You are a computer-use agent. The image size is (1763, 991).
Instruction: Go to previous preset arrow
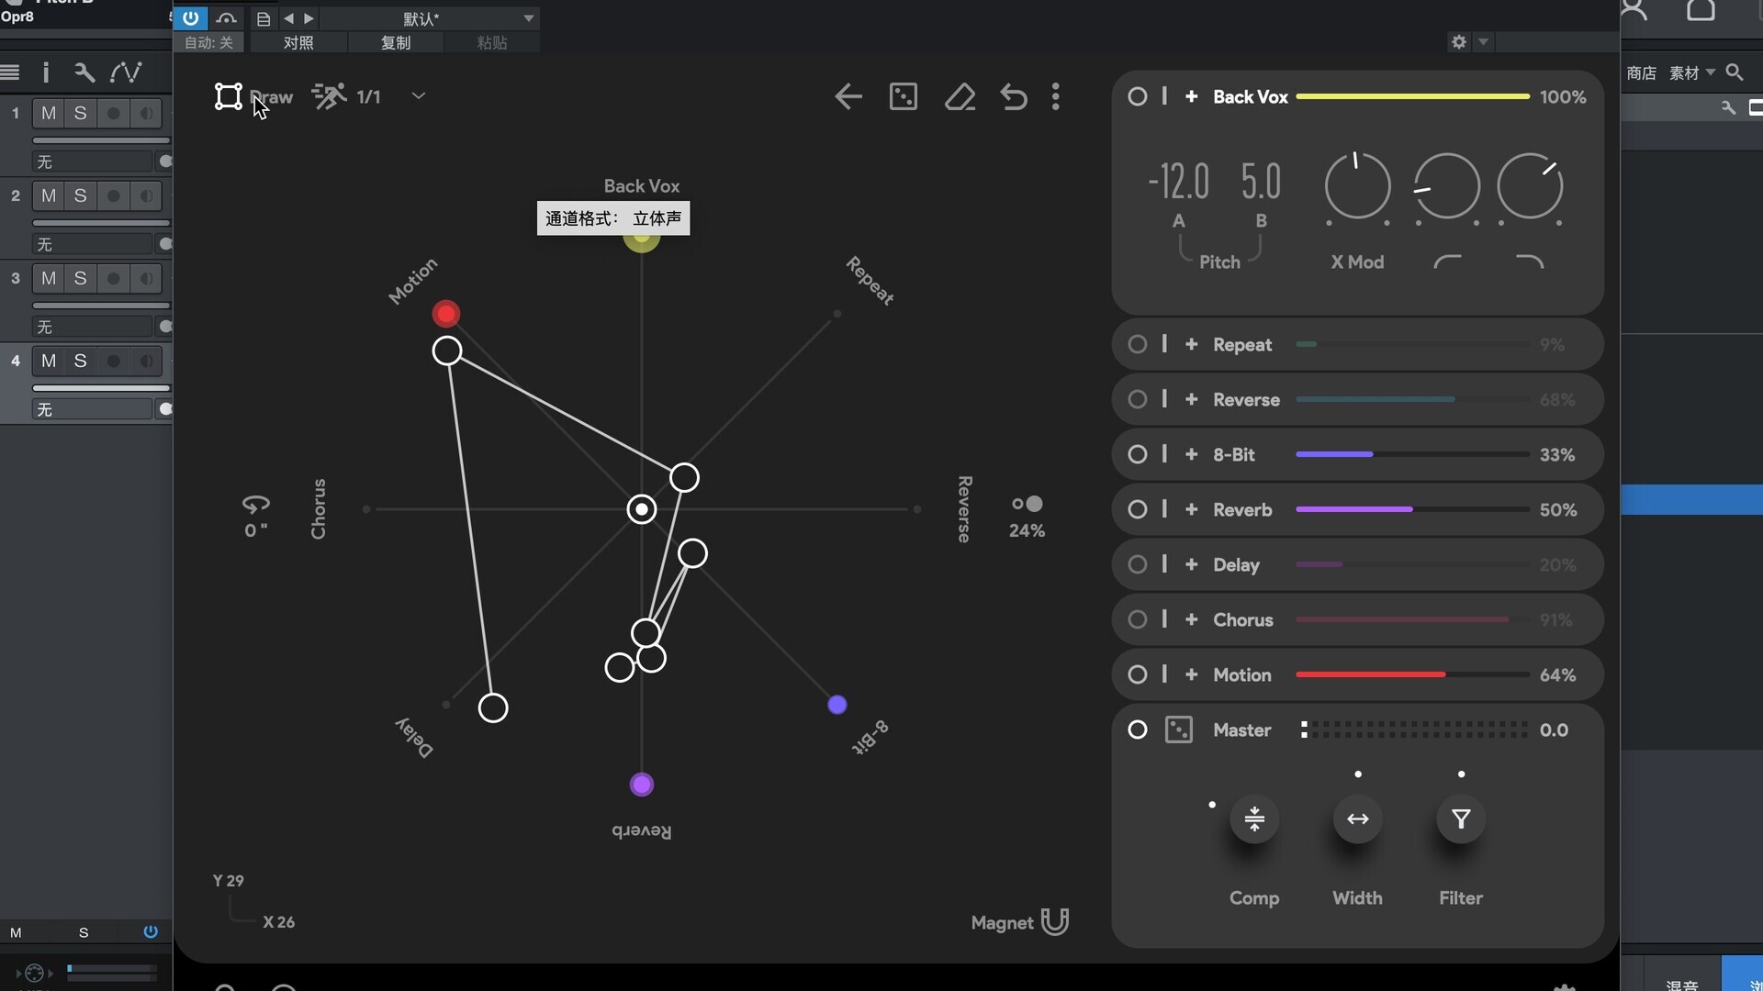click(289, 18)
